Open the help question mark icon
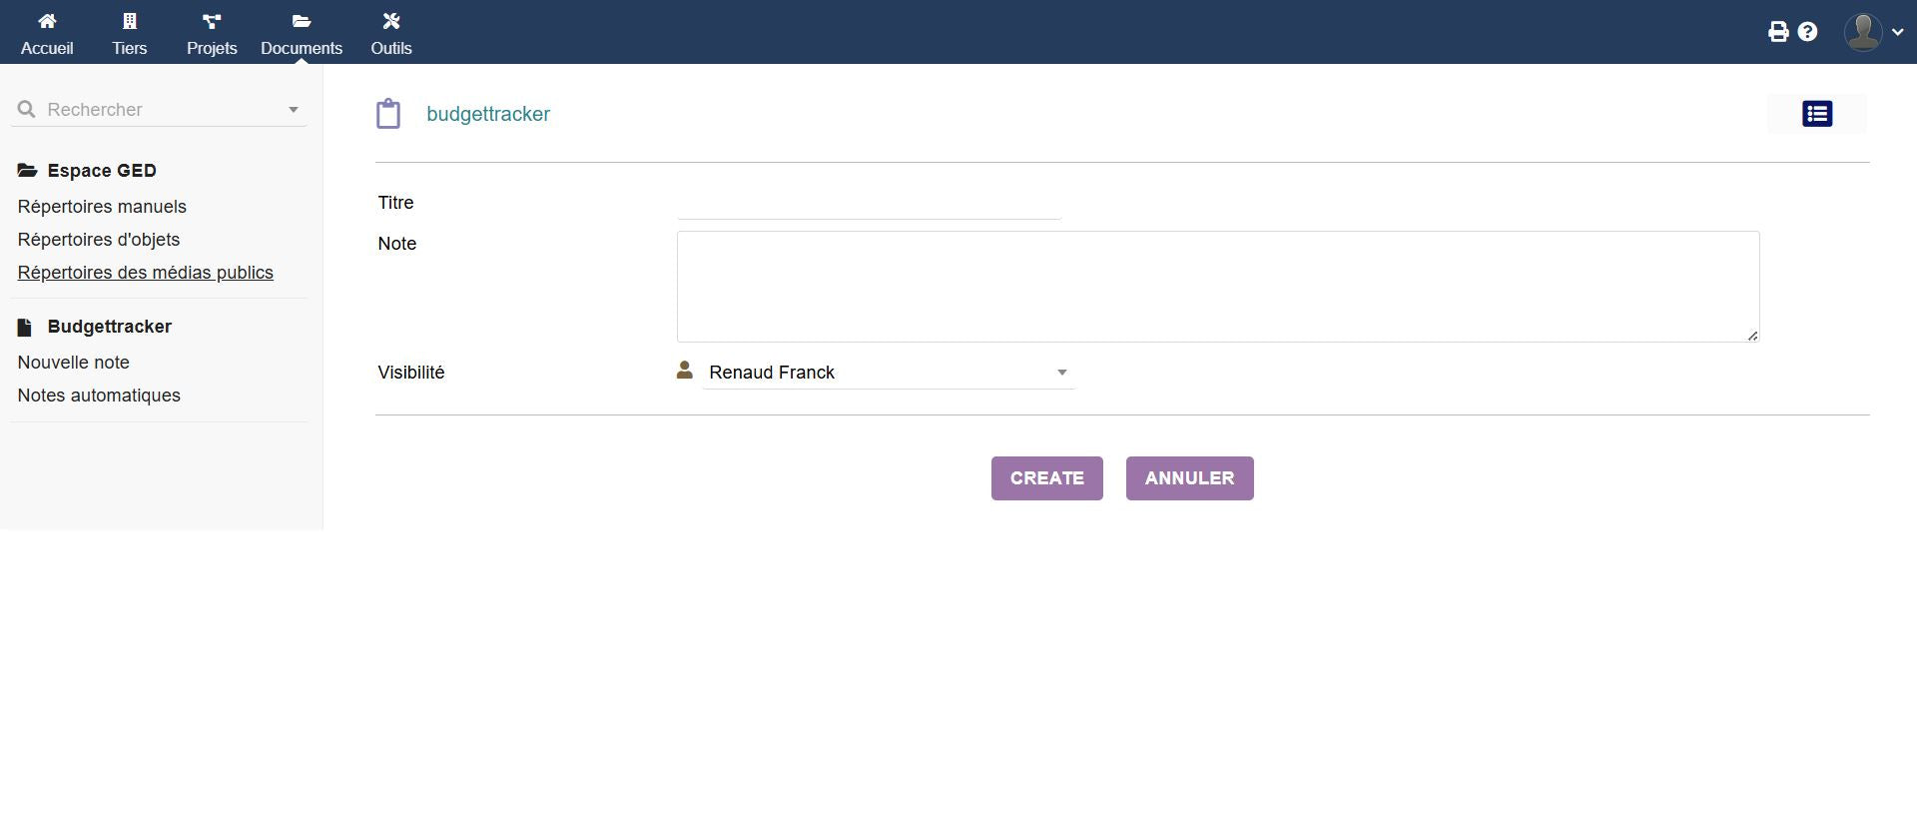1917x817 pixels. tap(1807, 32)
